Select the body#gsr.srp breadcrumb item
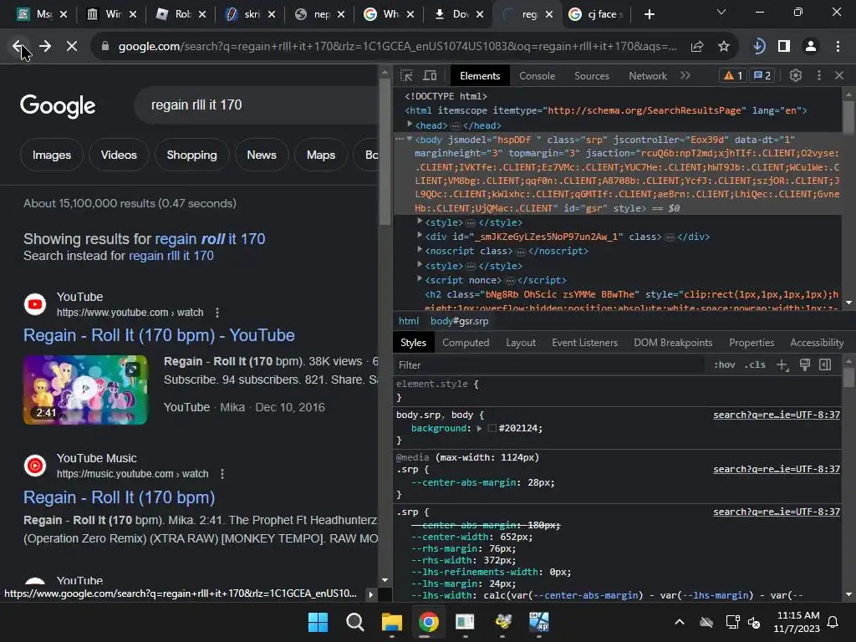856x642 pixels. (x=459, y=321)
